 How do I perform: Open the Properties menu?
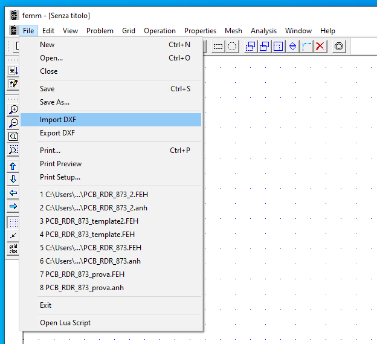(200, 31)
